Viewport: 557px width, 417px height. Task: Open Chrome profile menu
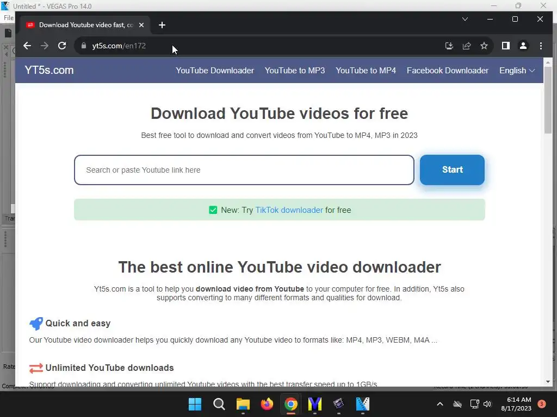523,46
